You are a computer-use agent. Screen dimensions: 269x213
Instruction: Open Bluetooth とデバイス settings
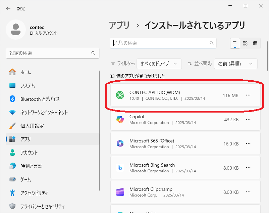[x=52, y=99]
